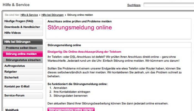Open Service-Forum sidebar item
The height and width of the screenshot is (111, 194).
(x=23, y=95)
